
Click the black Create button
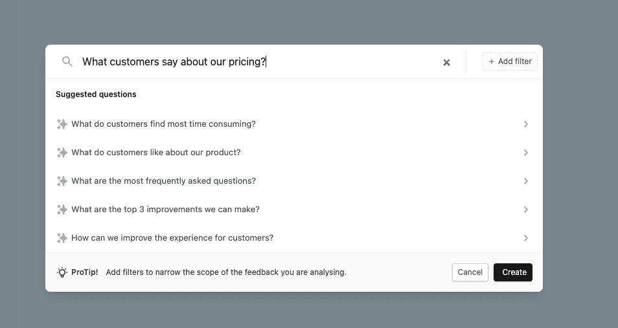513,272
